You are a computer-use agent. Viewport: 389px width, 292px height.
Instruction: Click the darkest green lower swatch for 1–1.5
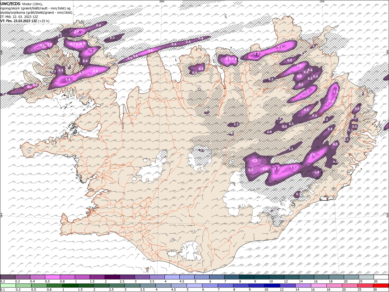tap(70, 285)
